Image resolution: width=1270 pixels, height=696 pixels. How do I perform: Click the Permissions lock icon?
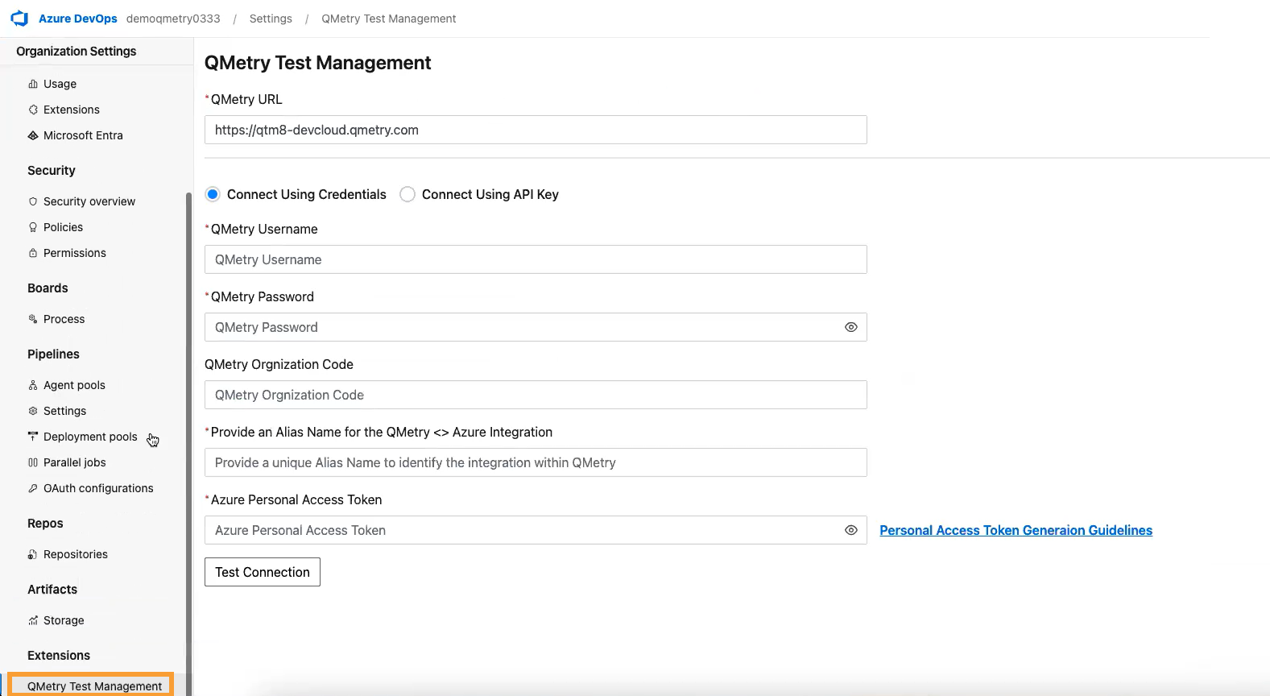pos(33,253)
